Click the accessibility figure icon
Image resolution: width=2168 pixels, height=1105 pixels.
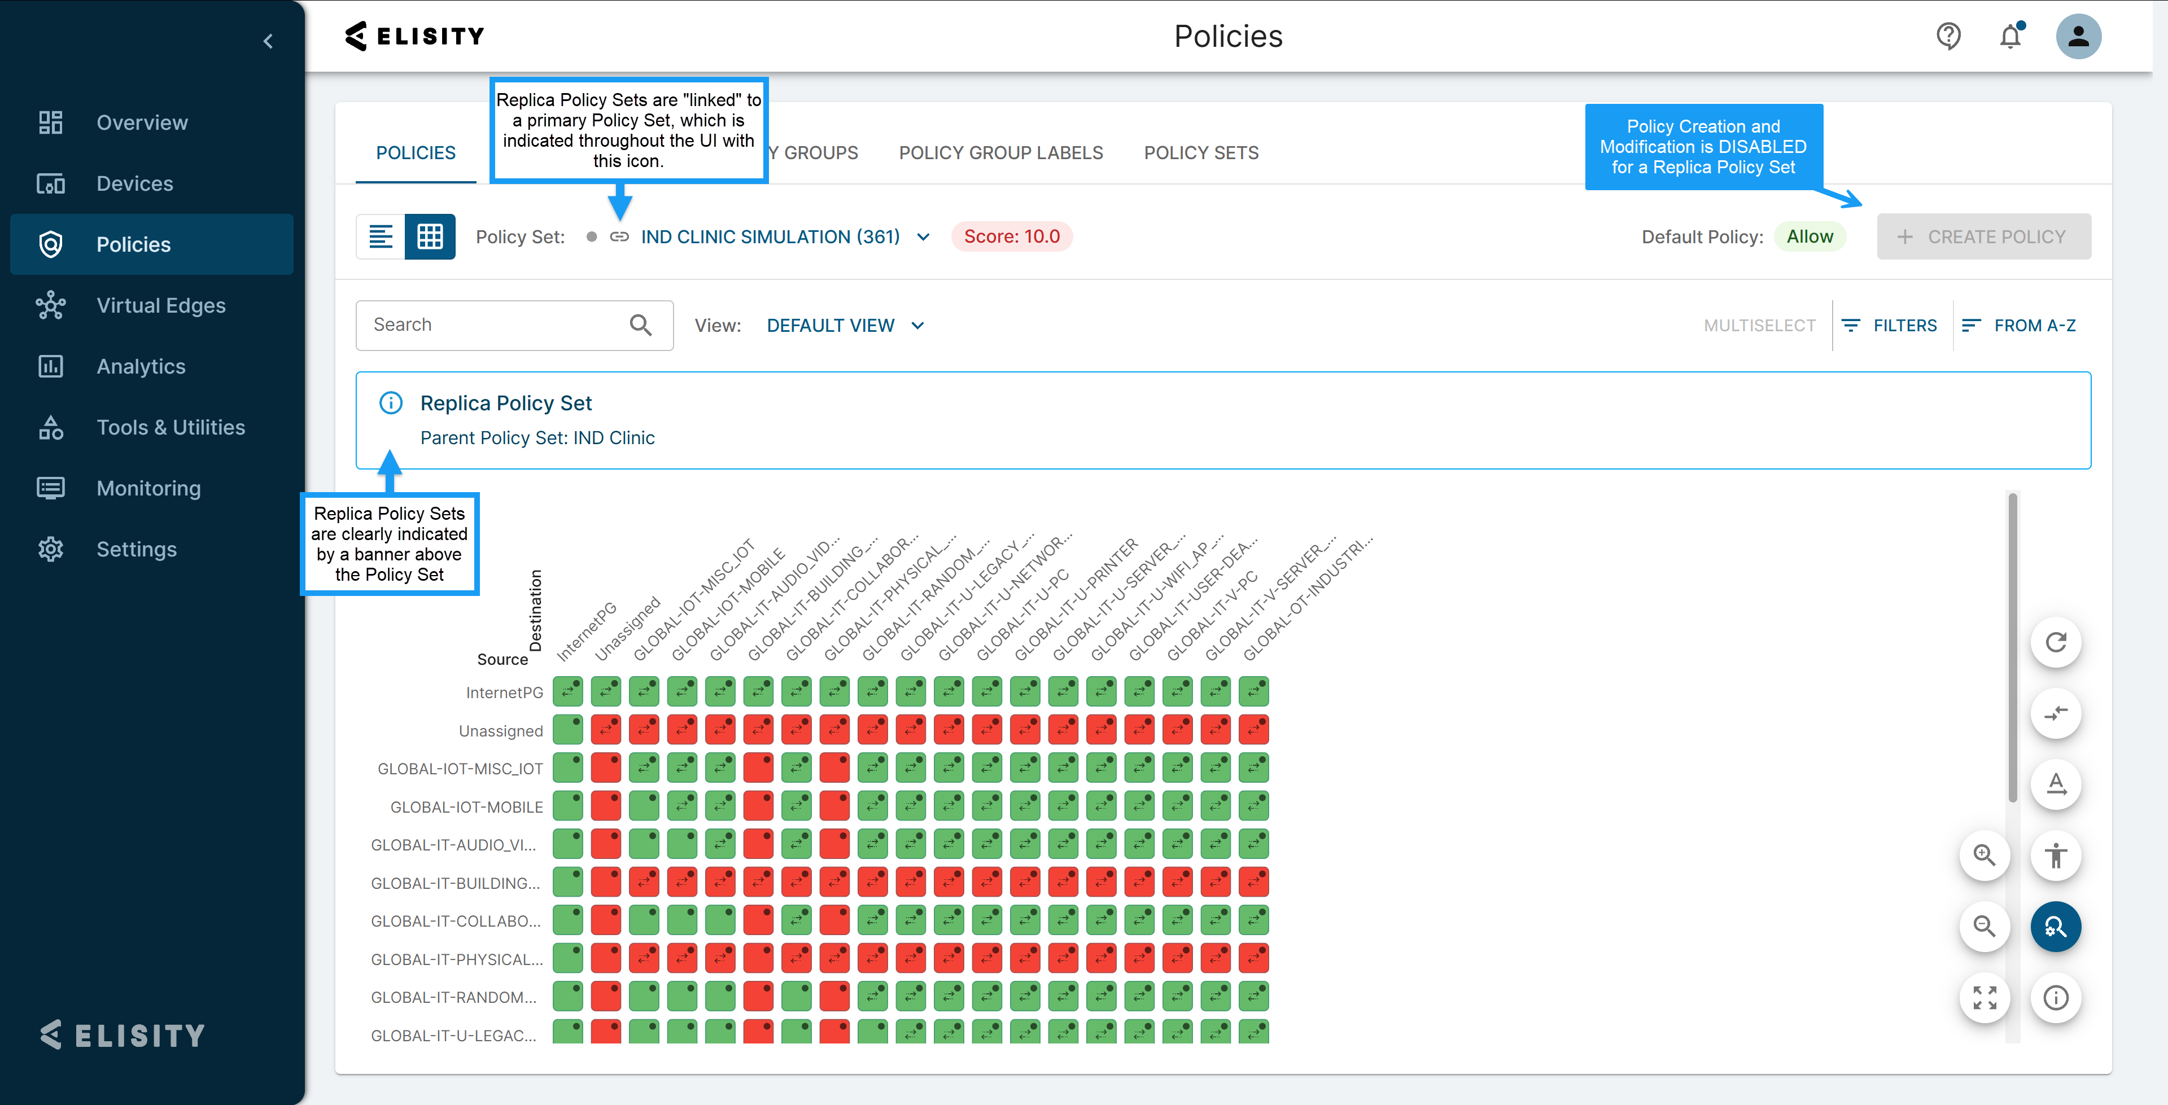(x=2055, y=856)
